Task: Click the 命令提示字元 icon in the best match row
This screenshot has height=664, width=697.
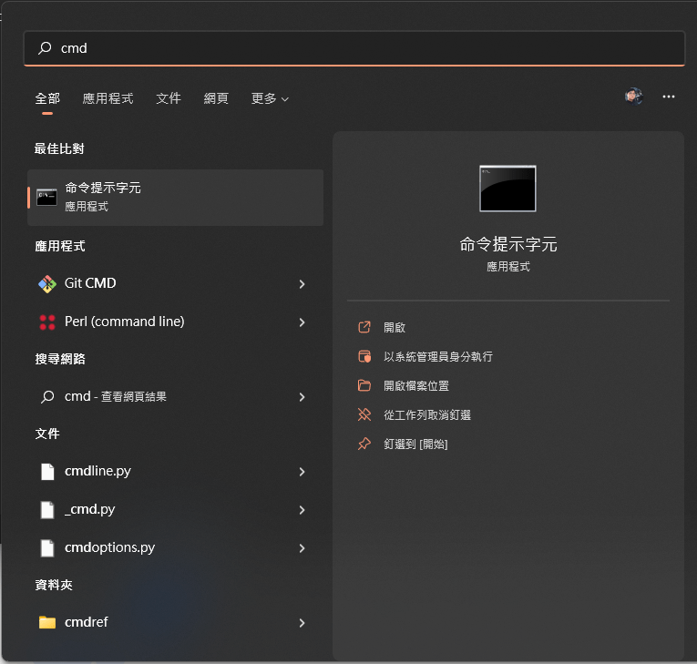Action: (46, 198)
